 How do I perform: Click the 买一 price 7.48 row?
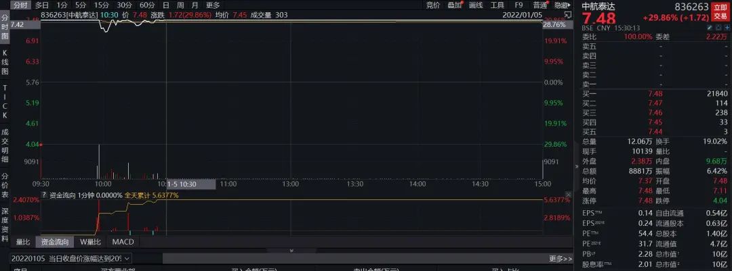click(x=655, y=94)
